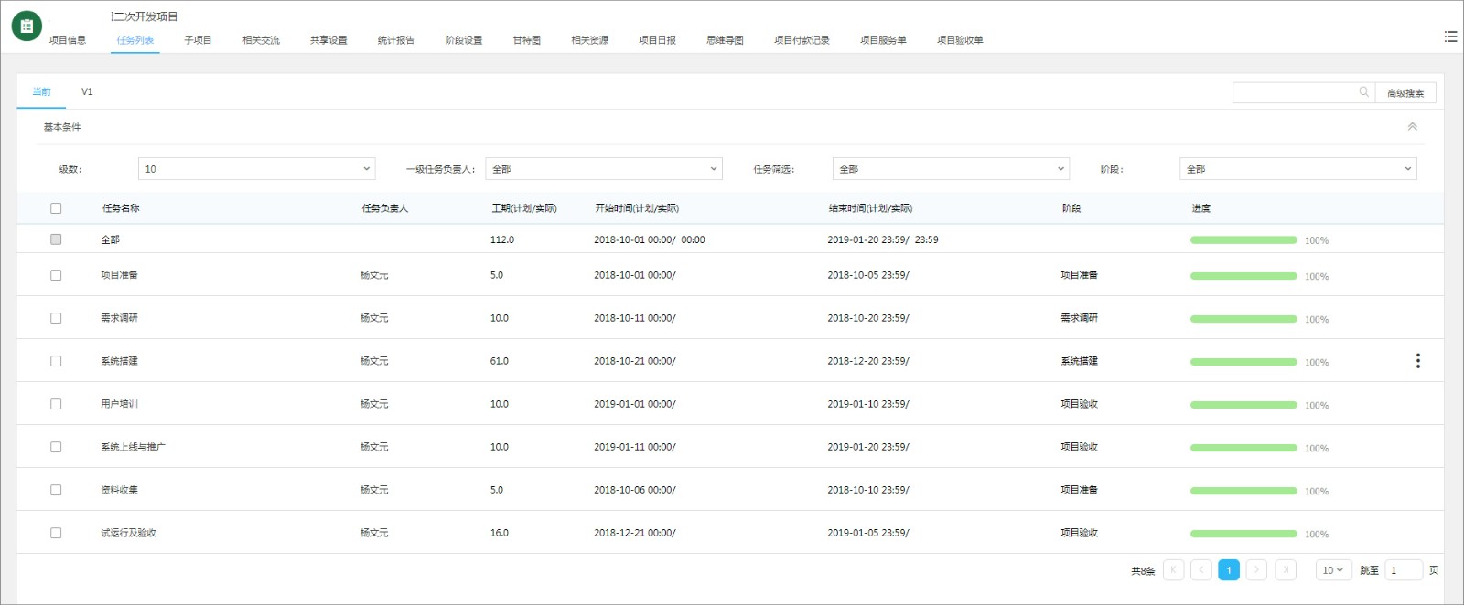Open the 相关交流 tab
This screenshot has height=605, width=1464.
261,40
